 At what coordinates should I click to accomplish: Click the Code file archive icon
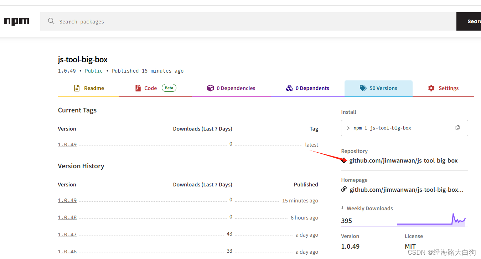[x=138, y=88]
